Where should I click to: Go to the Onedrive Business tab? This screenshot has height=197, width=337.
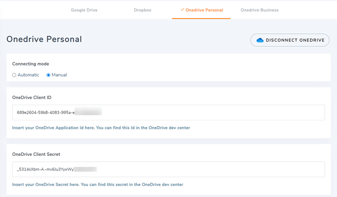pos(259,10)
